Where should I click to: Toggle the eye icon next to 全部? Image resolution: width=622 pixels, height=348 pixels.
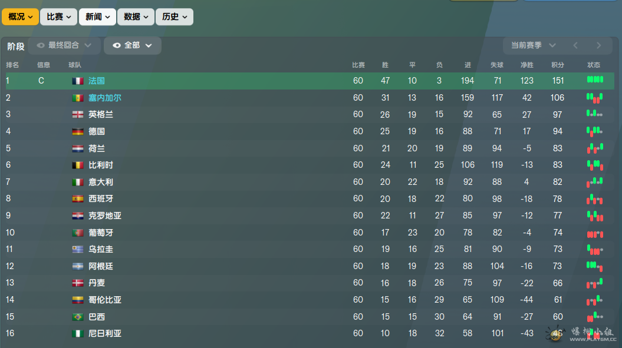point(117,45)
